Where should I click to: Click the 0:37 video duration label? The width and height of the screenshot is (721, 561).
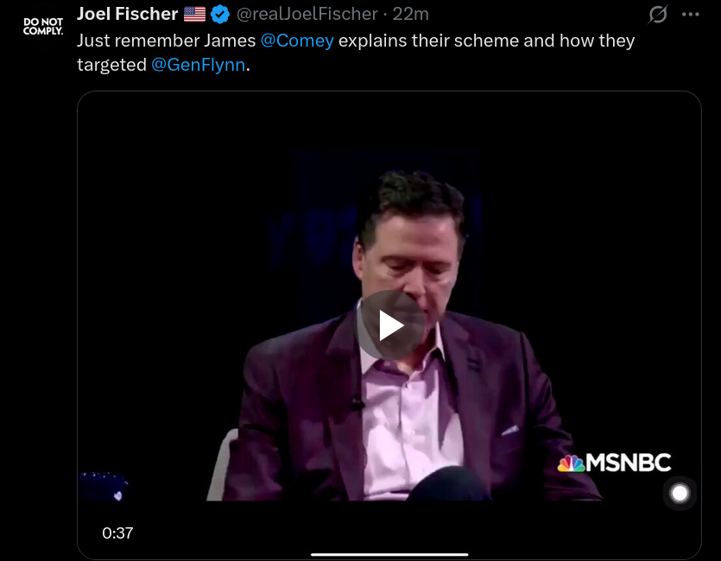coord(117,533)
